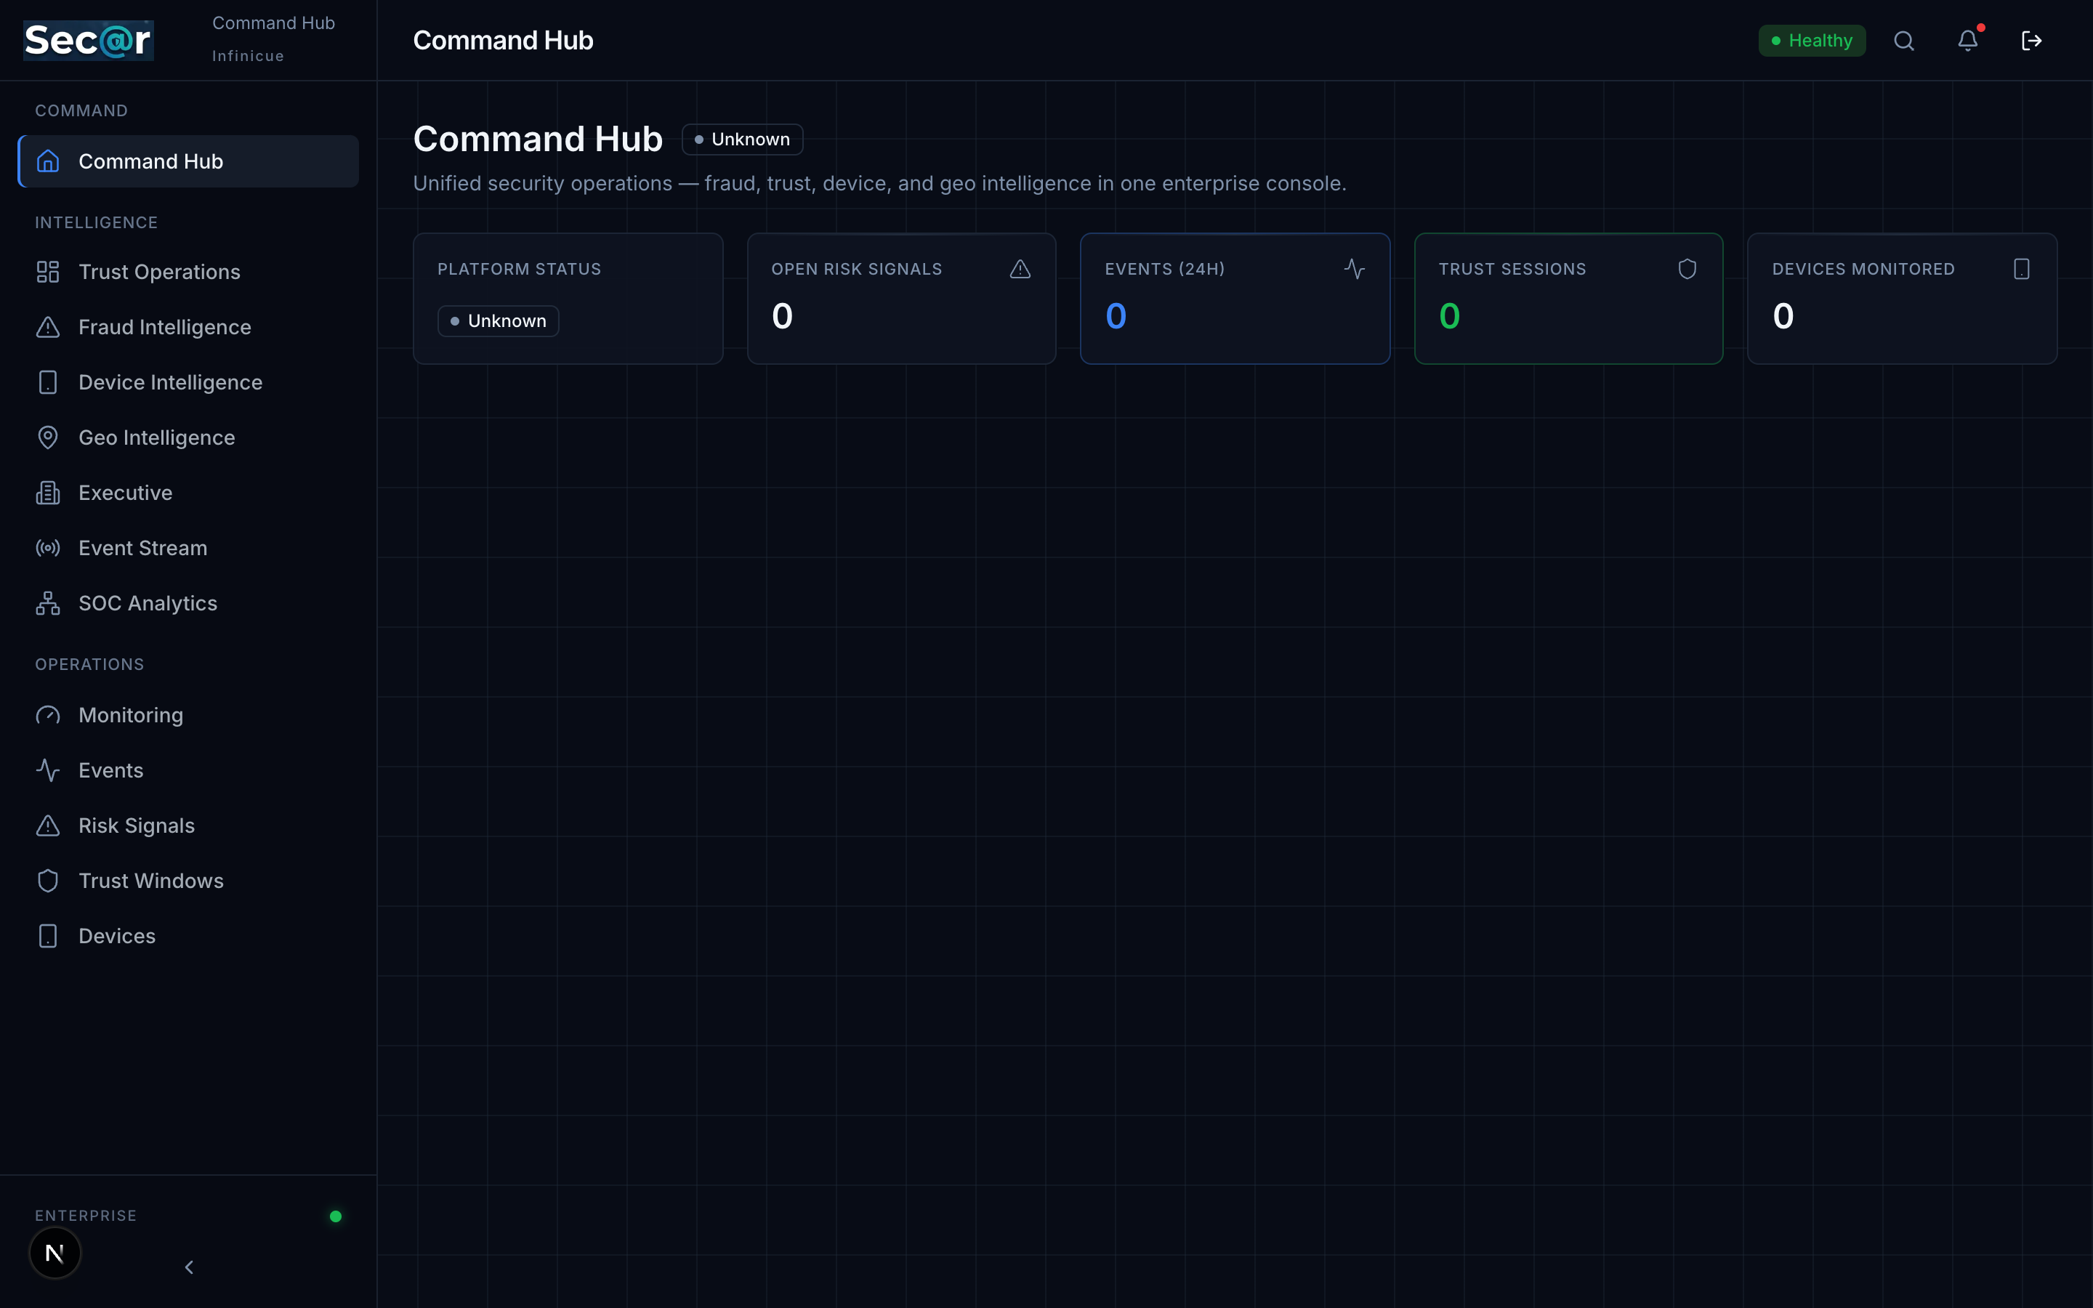
Task: Click the Events pulse icon in the sidebar
Action: pos(49,770)
